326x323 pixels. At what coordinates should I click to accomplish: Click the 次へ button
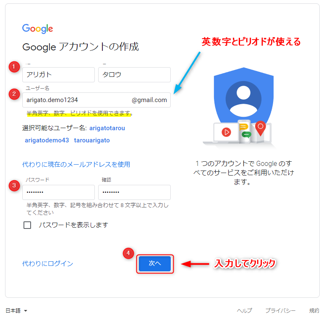(155, 263)
